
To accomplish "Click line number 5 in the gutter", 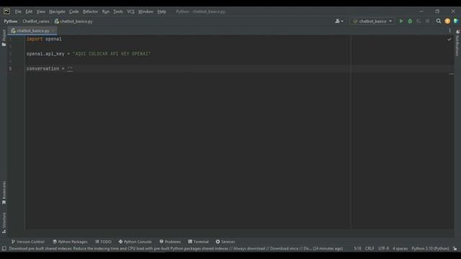I will [x=10, y=69].
